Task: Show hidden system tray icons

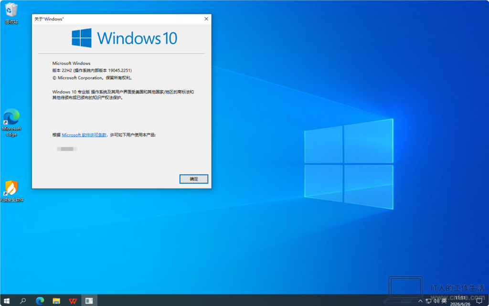Action: [x=420, y=301]
